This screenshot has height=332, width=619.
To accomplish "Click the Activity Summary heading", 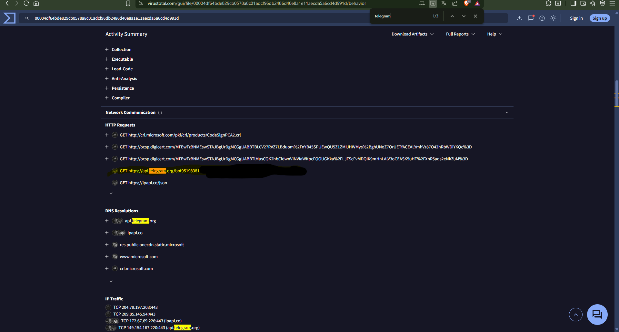I will 126,34.
